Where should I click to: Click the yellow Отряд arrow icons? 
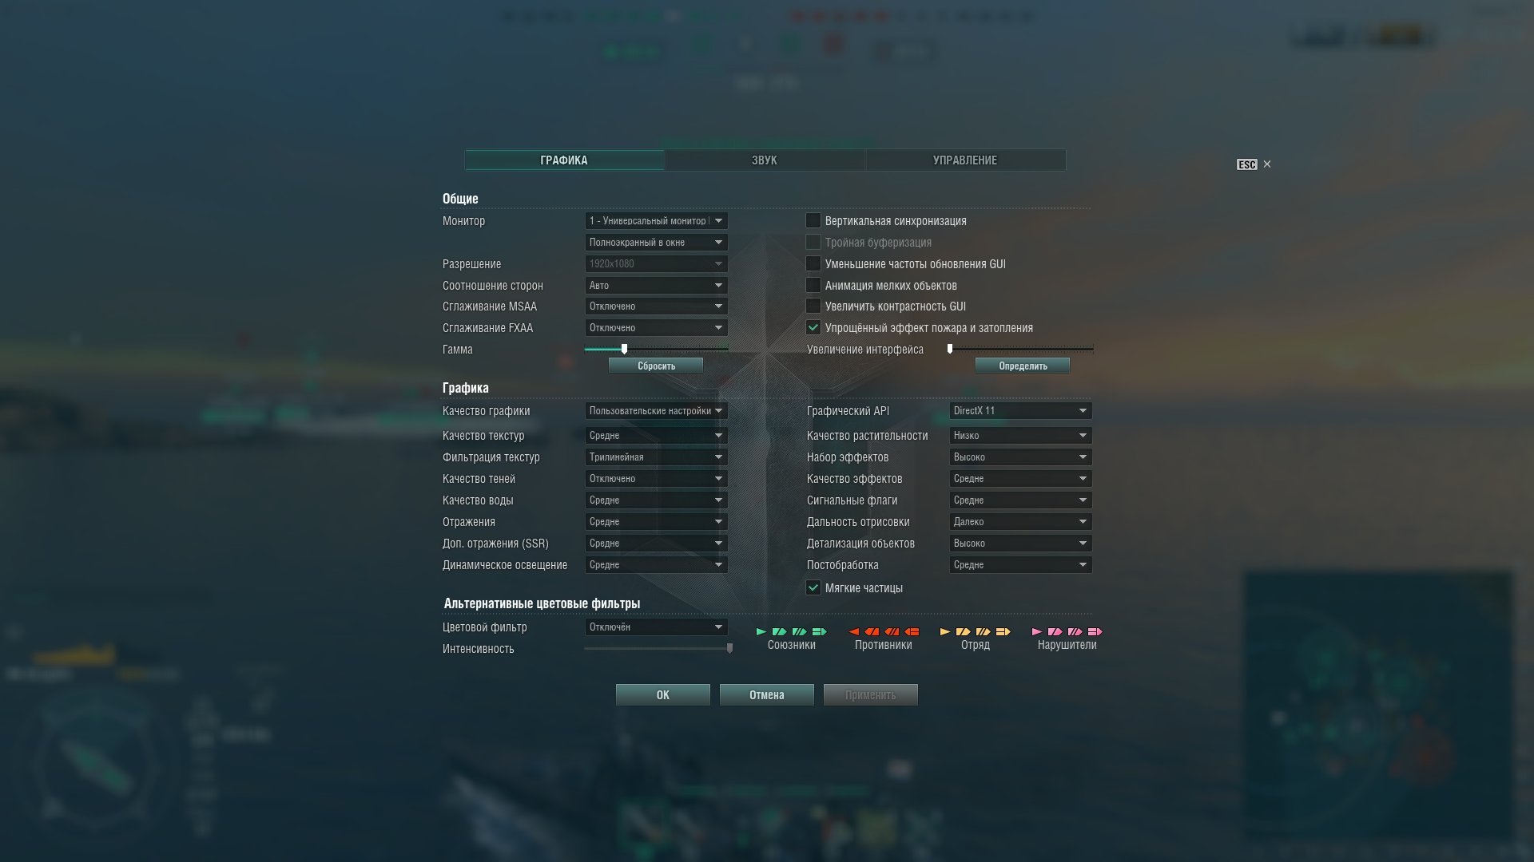click(x=975, y=631)
